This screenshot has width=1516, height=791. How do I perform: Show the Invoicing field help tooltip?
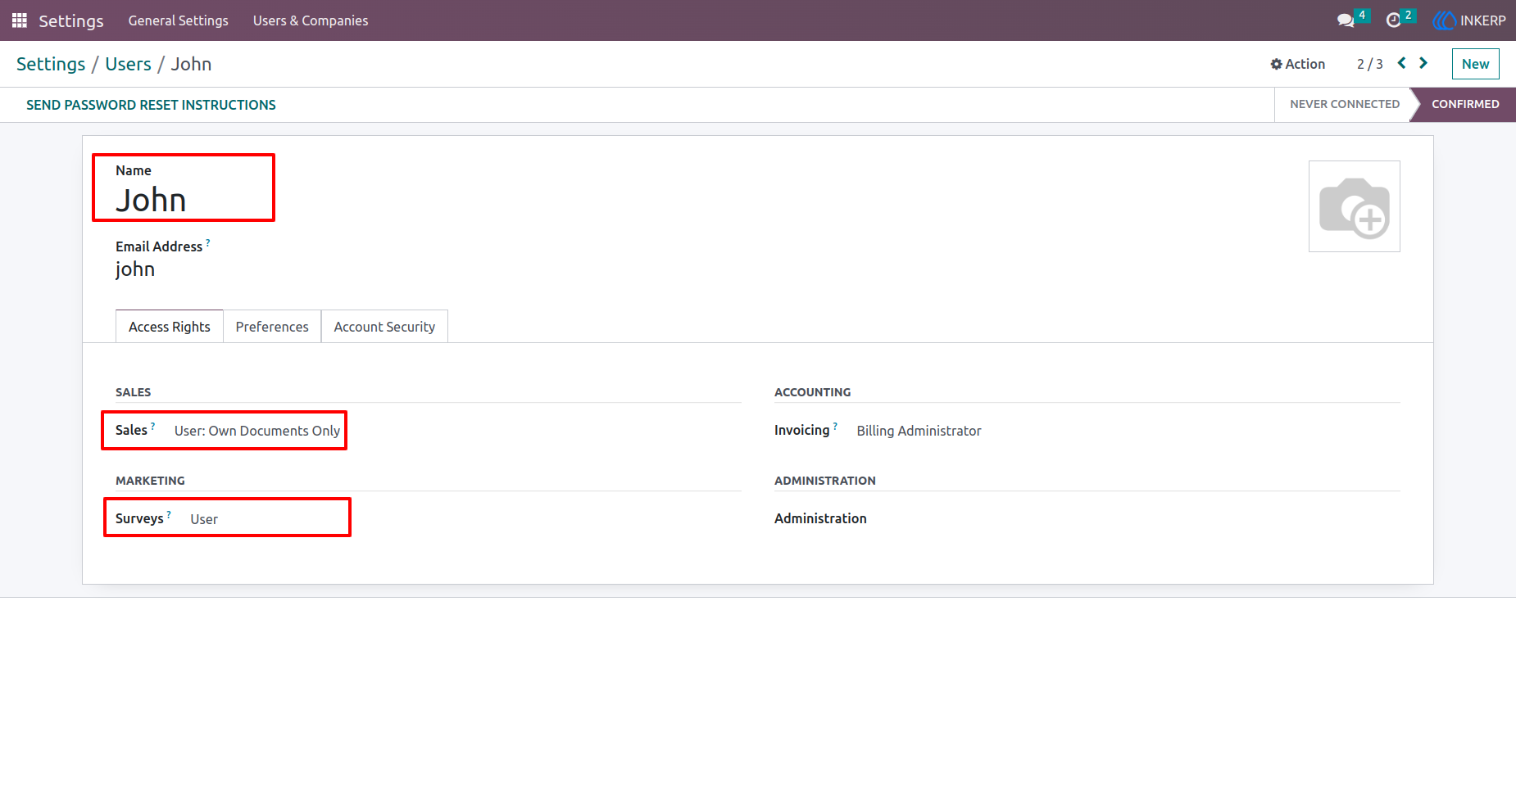point(835,426)
